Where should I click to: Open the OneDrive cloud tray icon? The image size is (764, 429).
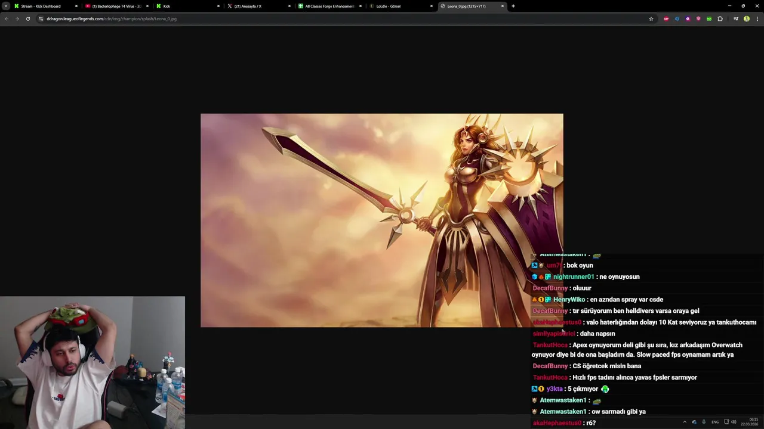tap(694, 422)
